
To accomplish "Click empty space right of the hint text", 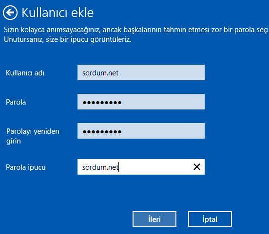I will (x=154, y=167).
